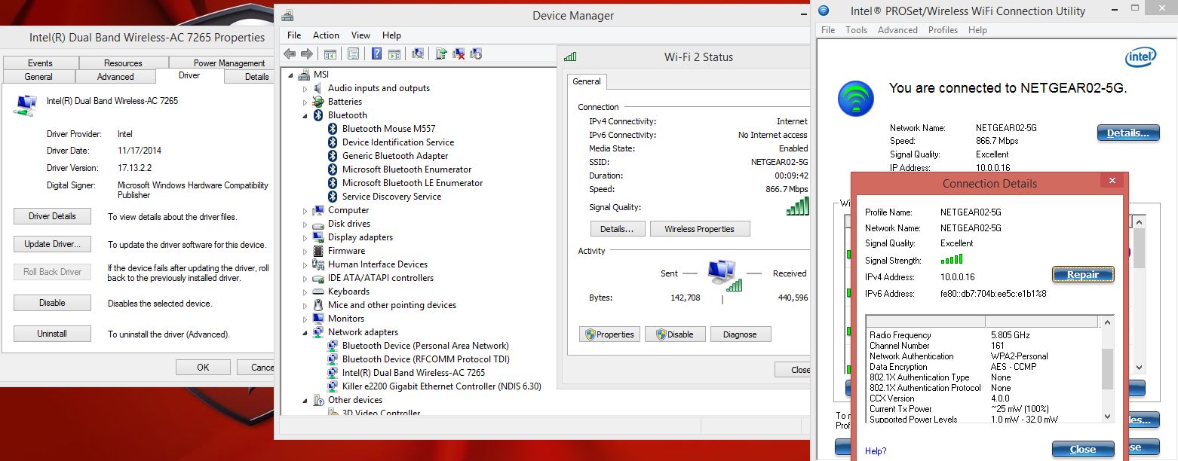The height and width of the screenshot is (461, 1178).
Task: Select Bluetooth Device (Personal Area Network)
Action: coord(425,346)
